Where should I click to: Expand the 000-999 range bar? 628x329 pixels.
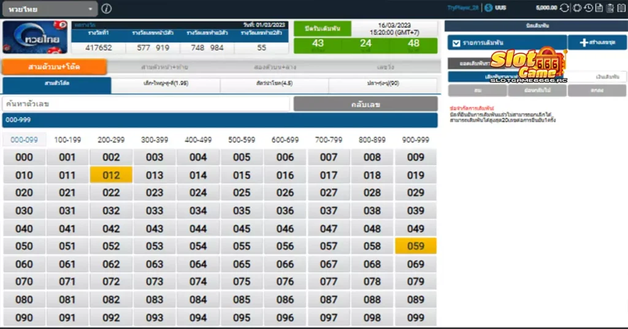220,120
